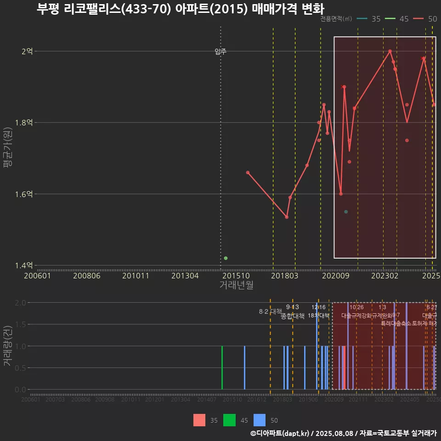Click the '입주' move-in marker label
The width and height of the screenshot is (441, 441).
pyautogui.click(x=220, y=51)
